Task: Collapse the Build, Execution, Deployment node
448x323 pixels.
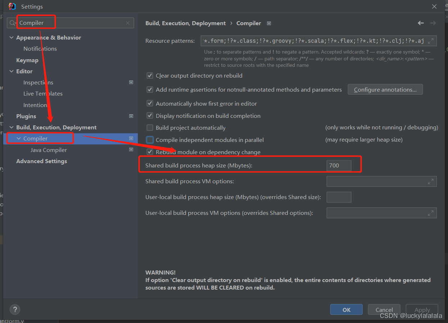Action: click(12, 128)
